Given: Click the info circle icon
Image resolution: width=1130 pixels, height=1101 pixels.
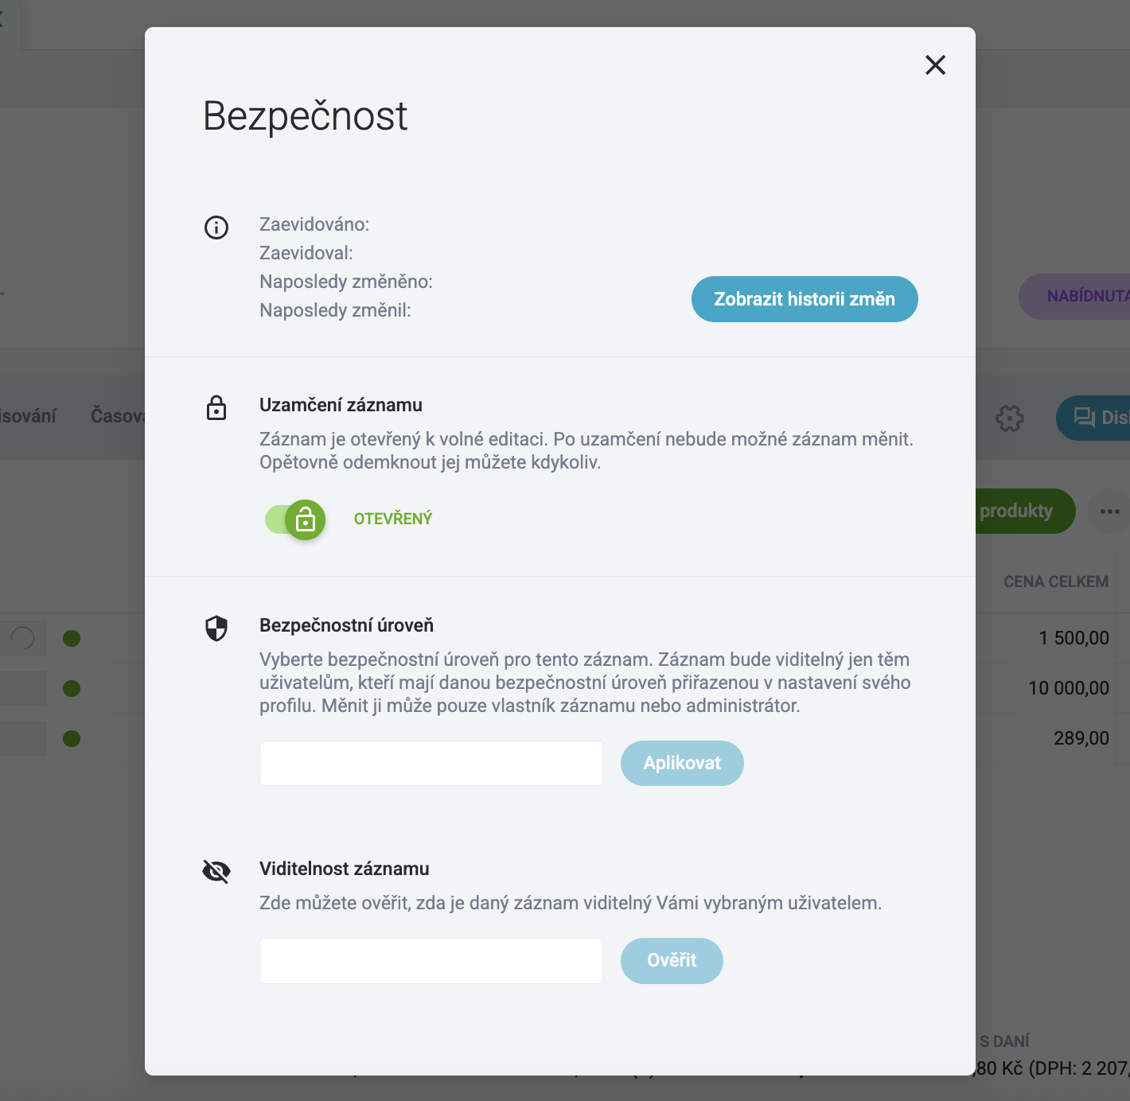Looking at the screenshot, I should pos(216,228).
